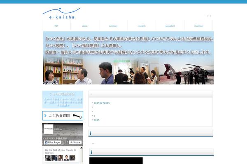The image size is (247, 164).
Task: Open the consultant menu item
Action: pyautogui.click(x=170, y=26)
